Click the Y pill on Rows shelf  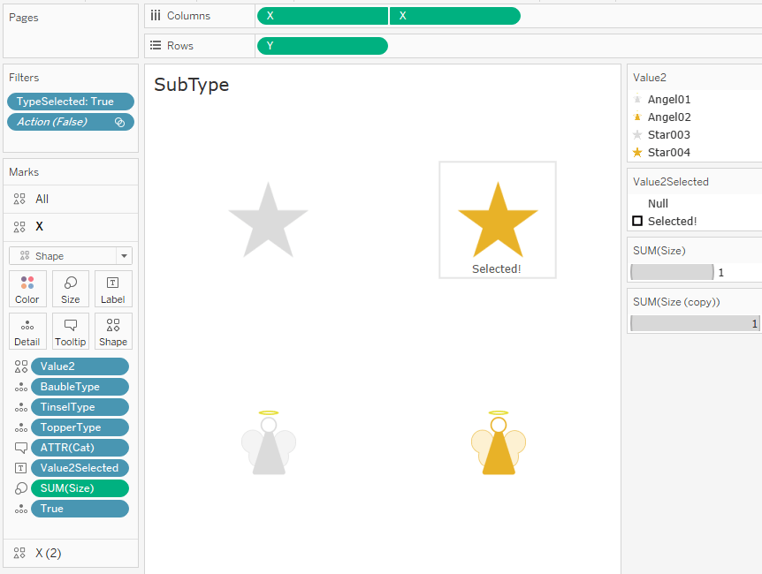pos(322,46)
